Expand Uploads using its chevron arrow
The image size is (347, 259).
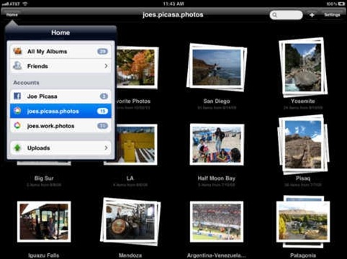coord(106,148)
